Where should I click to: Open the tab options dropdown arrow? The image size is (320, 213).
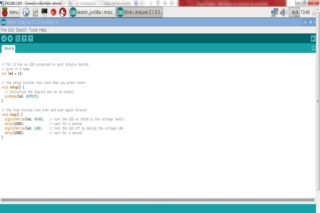pyautogui.click(x=314, y=48)
